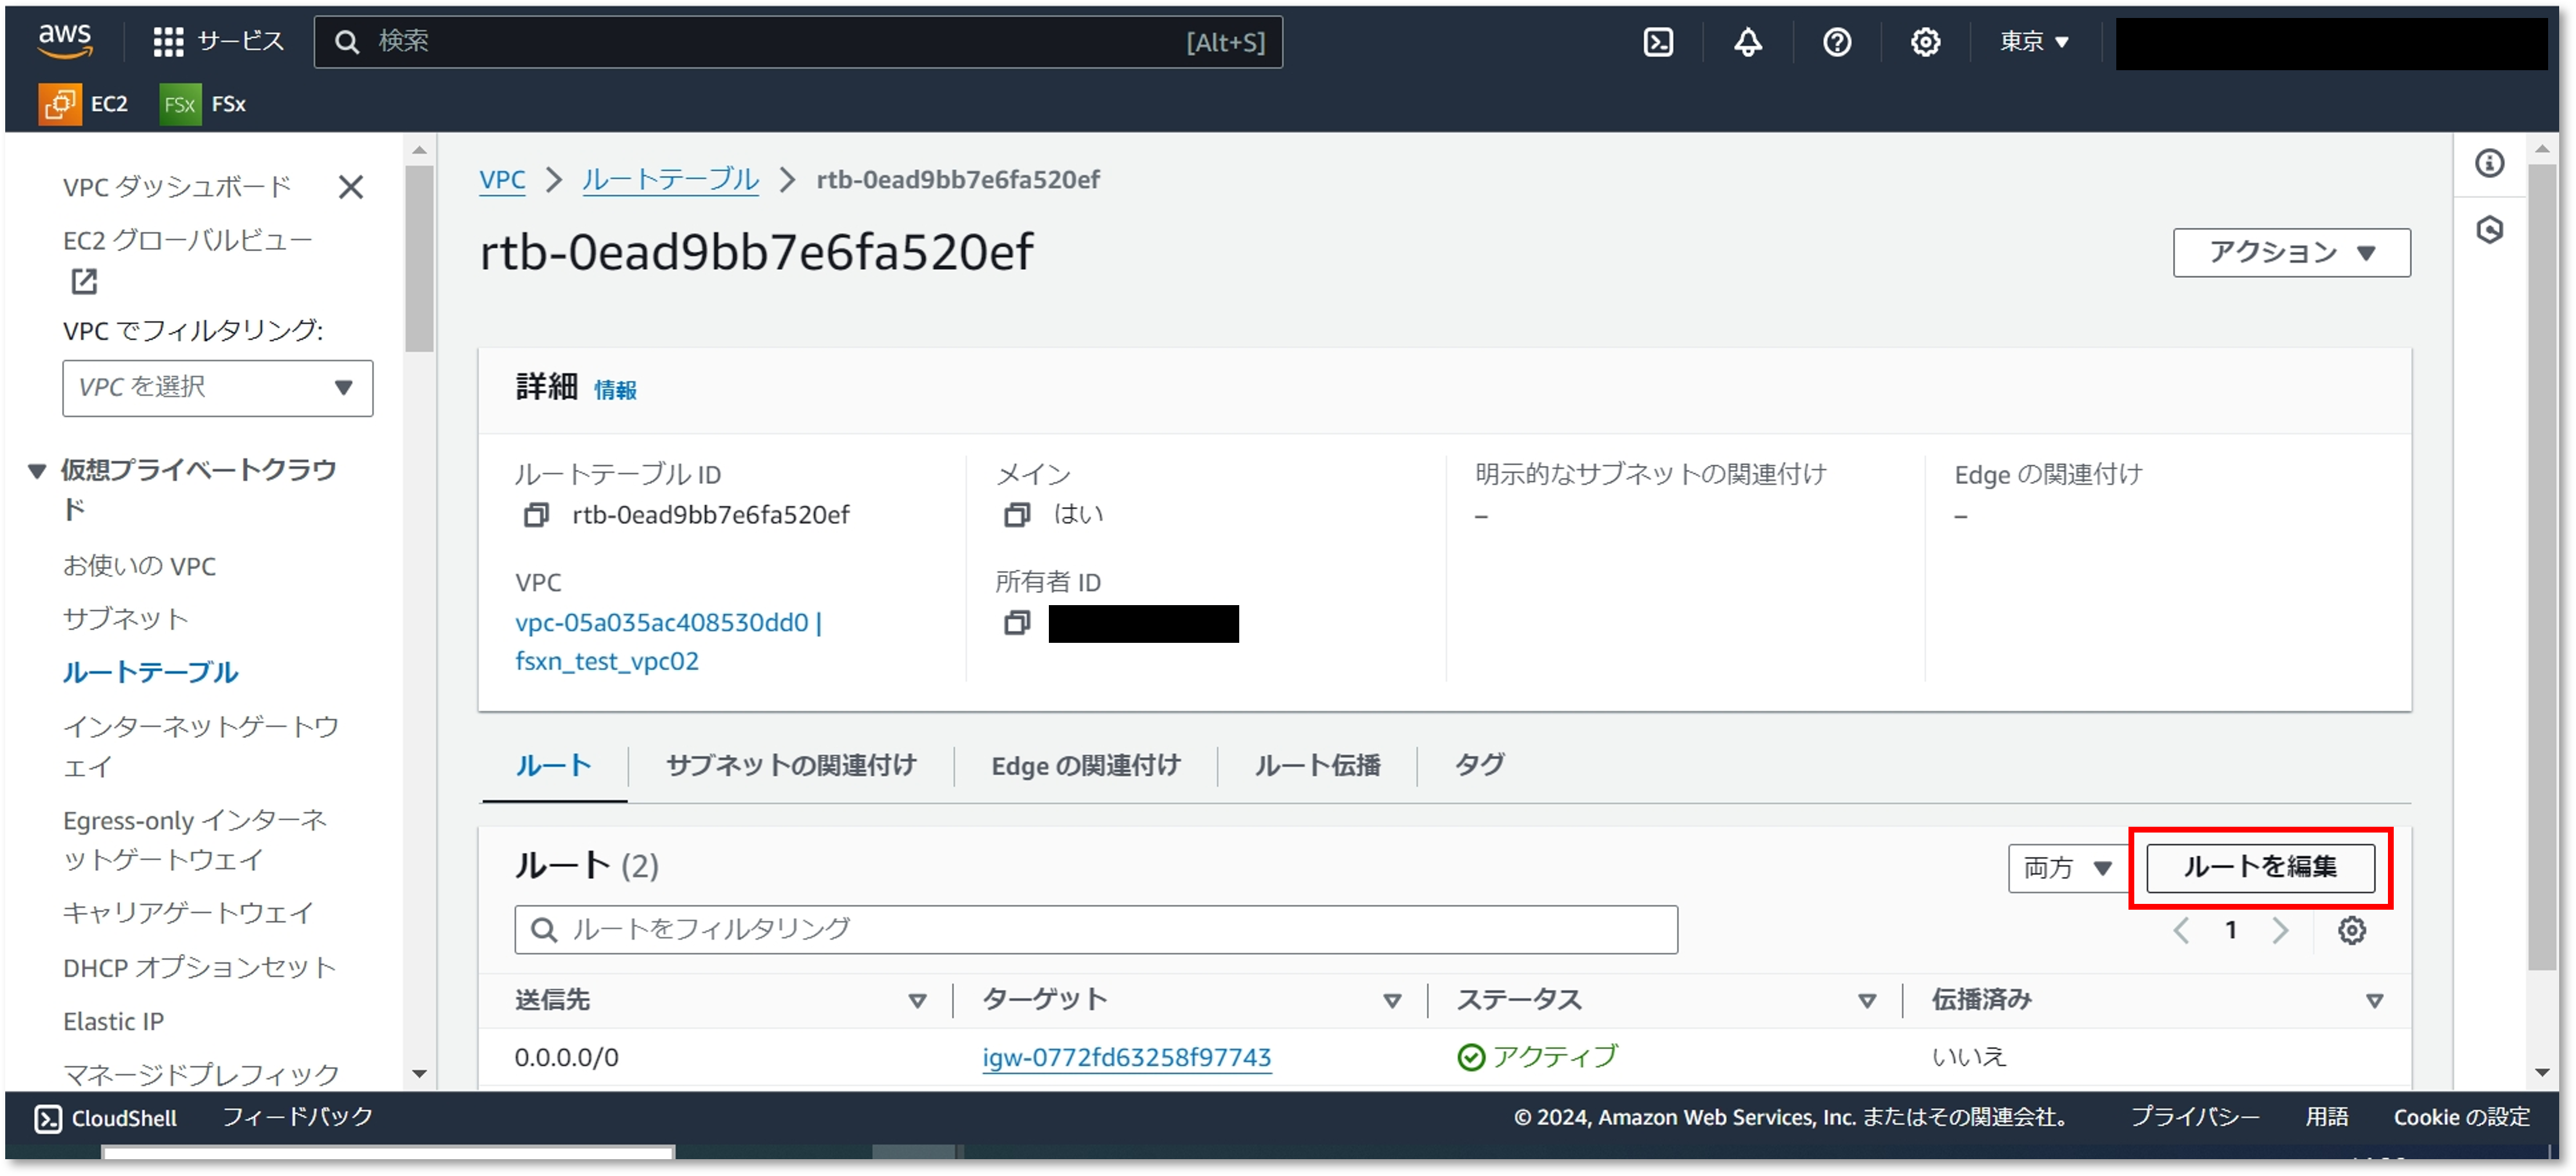
Task: Open the console settings gear
Action: point(1925,42)
